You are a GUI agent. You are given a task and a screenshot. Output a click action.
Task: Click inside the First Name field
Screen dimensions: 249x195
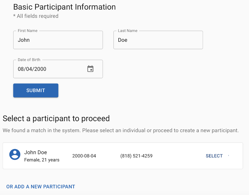[x=58, y=40]
